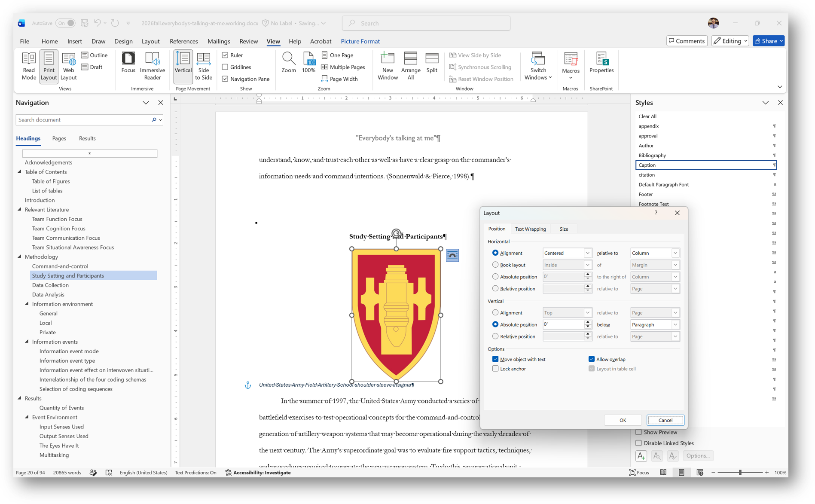Open the Switch Windows dropdown
The image size is (815, 504).
(x=538, y=66)
